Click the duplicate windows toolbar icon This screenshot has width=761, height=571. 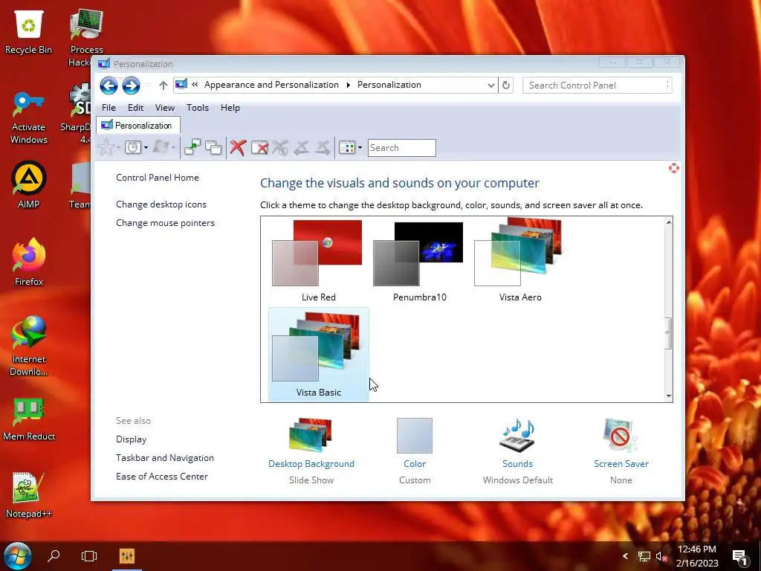pyautogui.click(x=213, y=147)
